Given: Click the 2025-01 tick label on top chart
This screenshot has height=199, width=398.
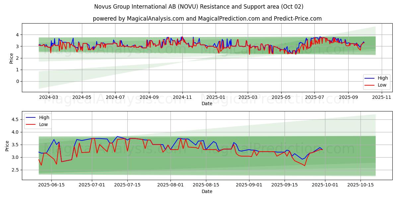Looking at the screenshot, I should (216, 97).
